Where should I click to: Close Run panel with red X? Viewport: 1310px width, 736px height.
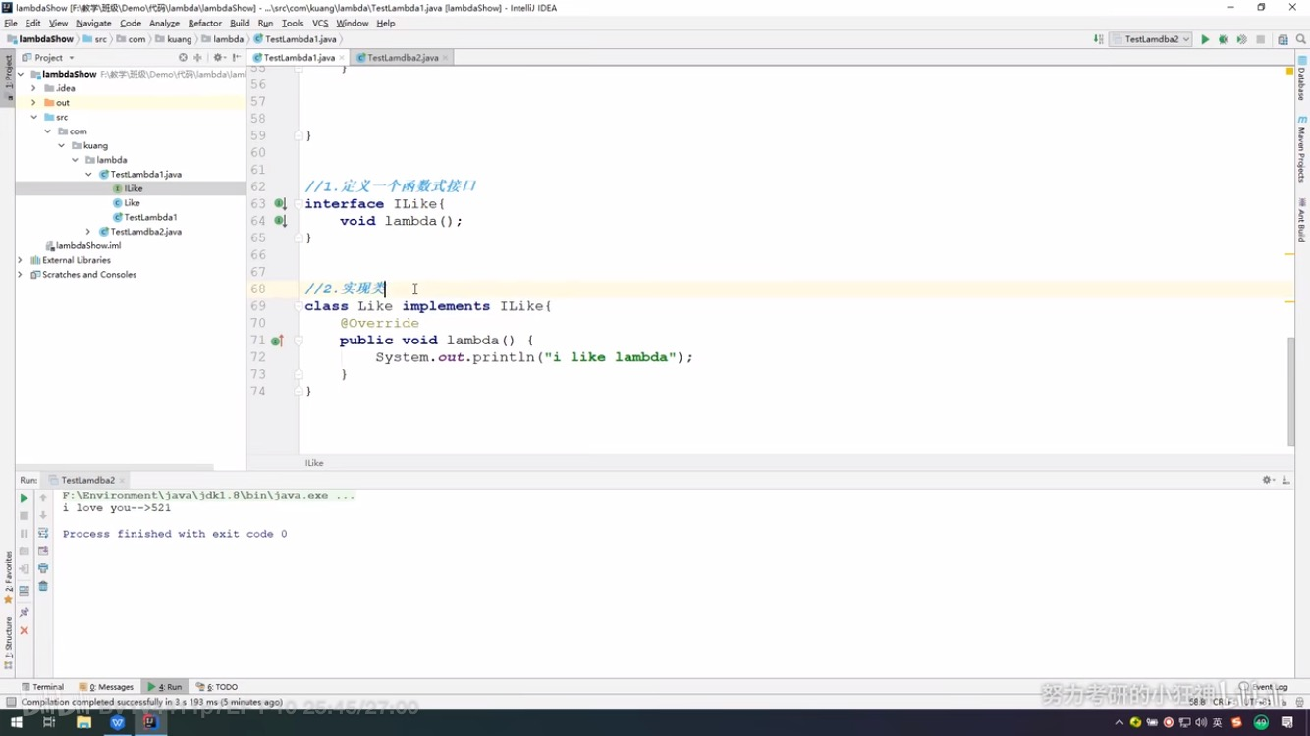click(x=25, y=630)
